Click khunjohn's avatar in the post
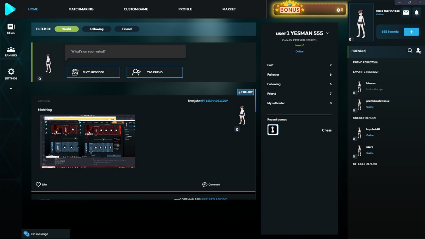The image size is (425, 239). pyautogui.click(x=242, y=116)
